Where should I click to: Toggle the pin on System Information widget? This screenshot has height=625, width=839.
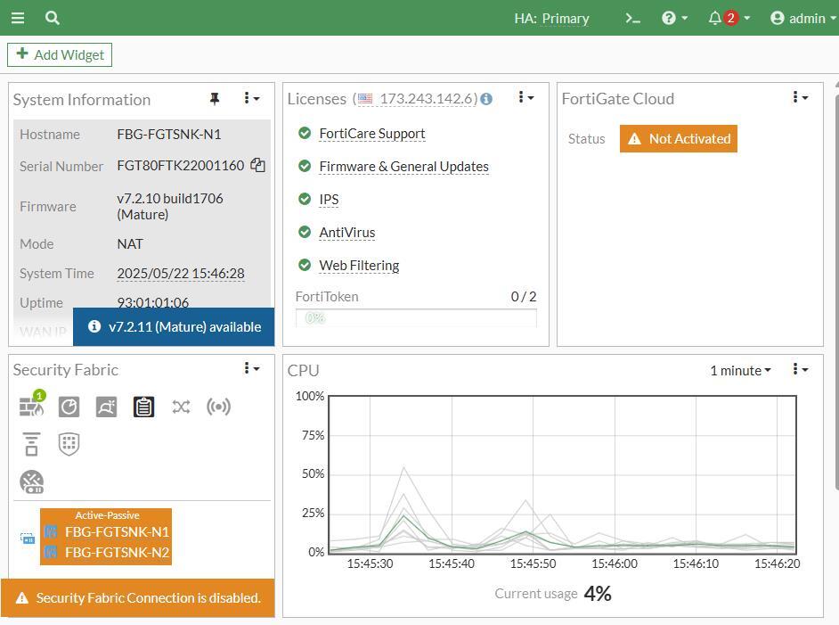[214, 99]
